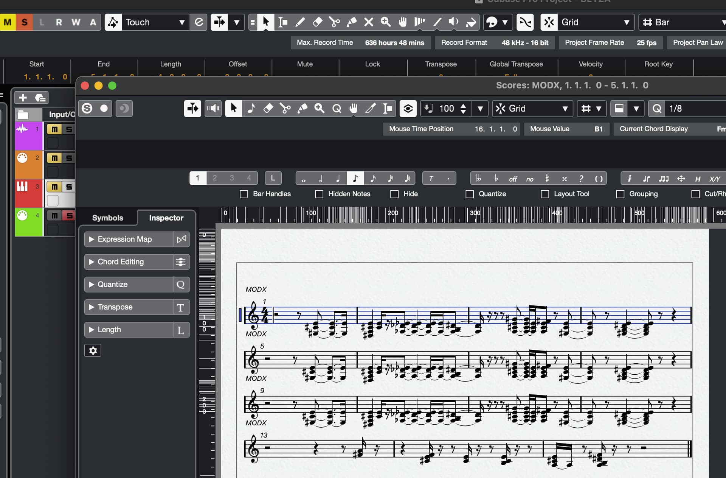This screenshot has width=726, height=478.
Task: Check the Hidden Notes option
Action: click(319, 194)
